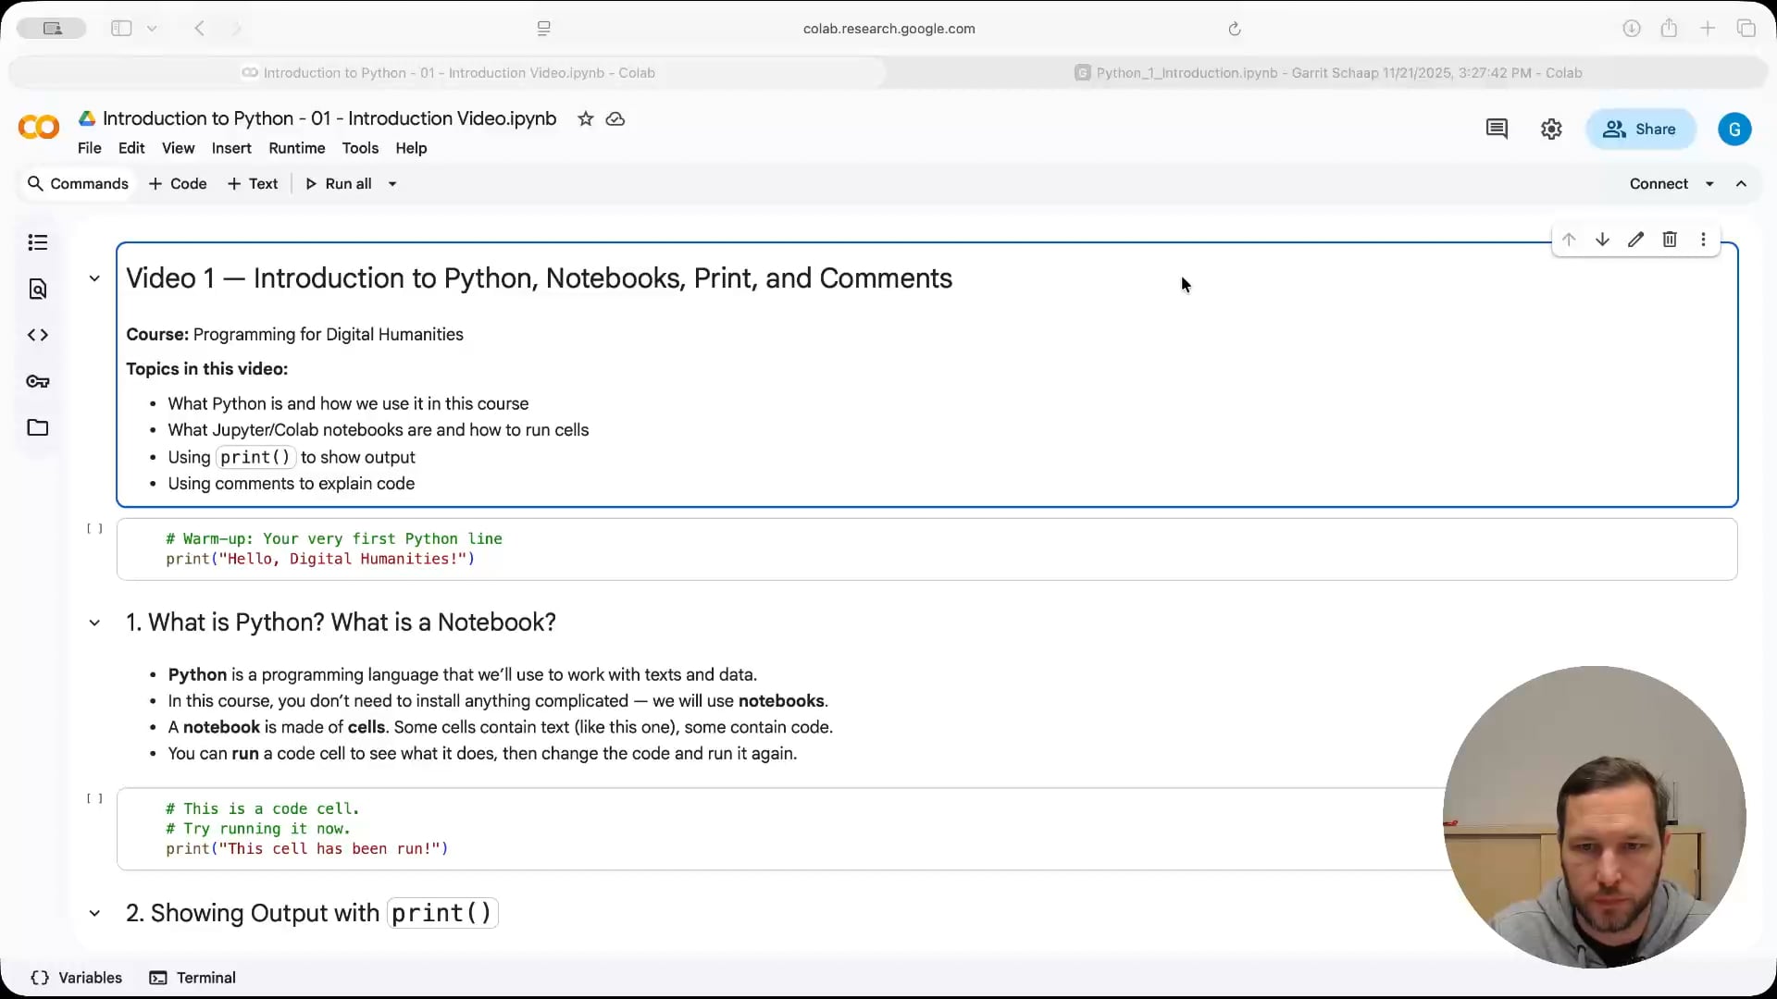
Task: Collapse the 'What is Python' section
Action: click(x=94, y=623)
